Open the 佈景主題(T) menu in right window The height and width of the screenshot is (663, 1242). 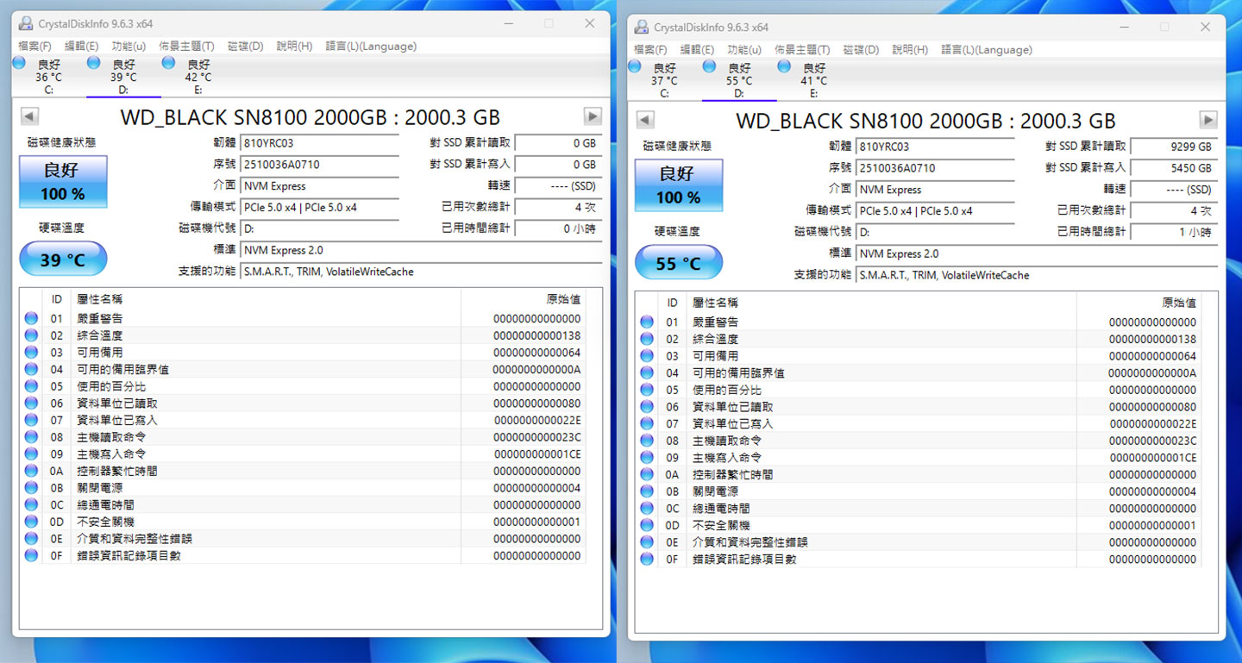click(x=801, y=49)
